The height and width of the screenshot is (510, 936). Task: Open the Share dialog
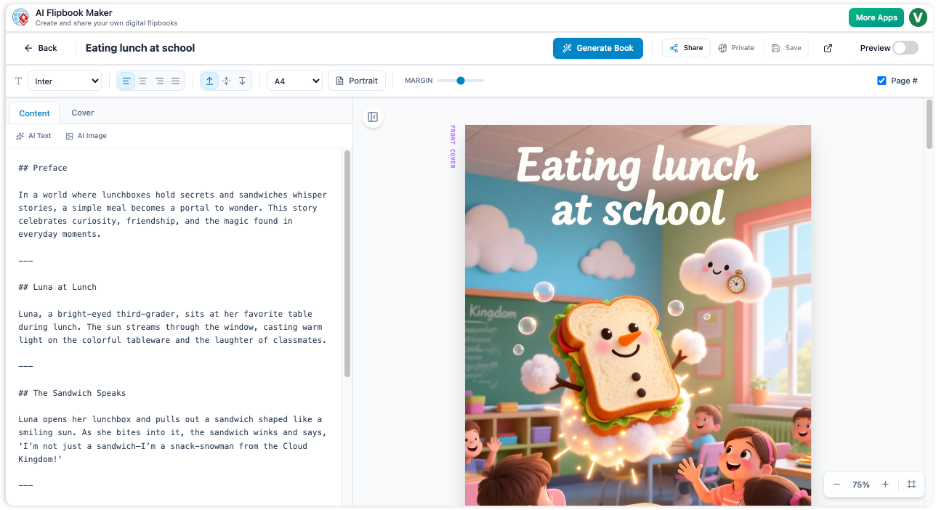(x=685, y=47)
